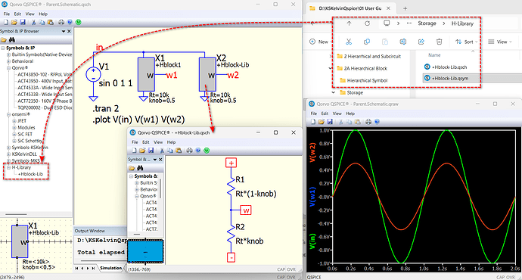Expand the JFET node under onsemi
Screen dimensions: 522x280
click(x=14, y=121)
